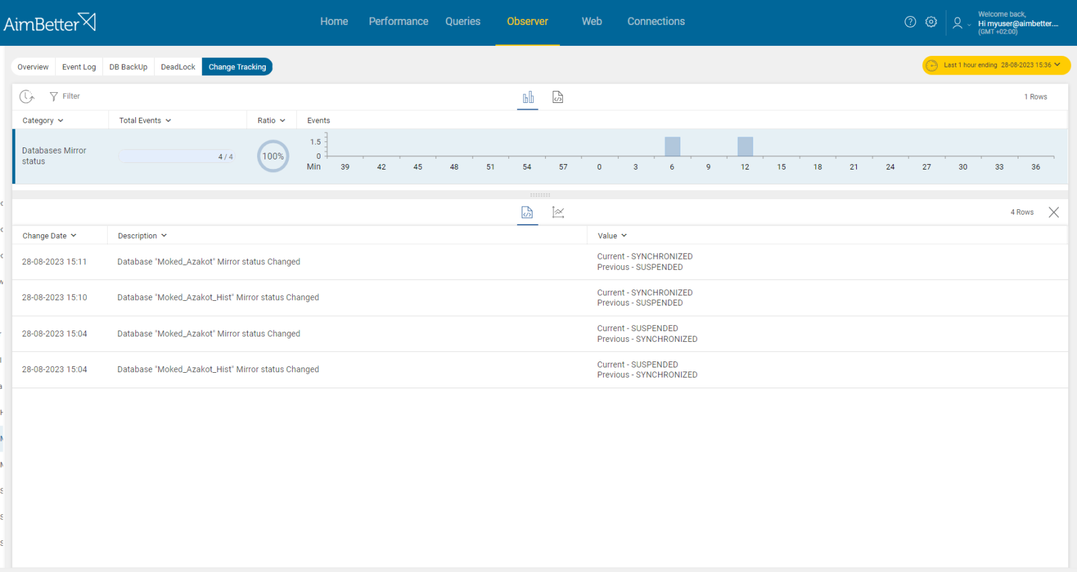
Task: Click the 1 Rows count label
Action: [x=1035, y=98]
